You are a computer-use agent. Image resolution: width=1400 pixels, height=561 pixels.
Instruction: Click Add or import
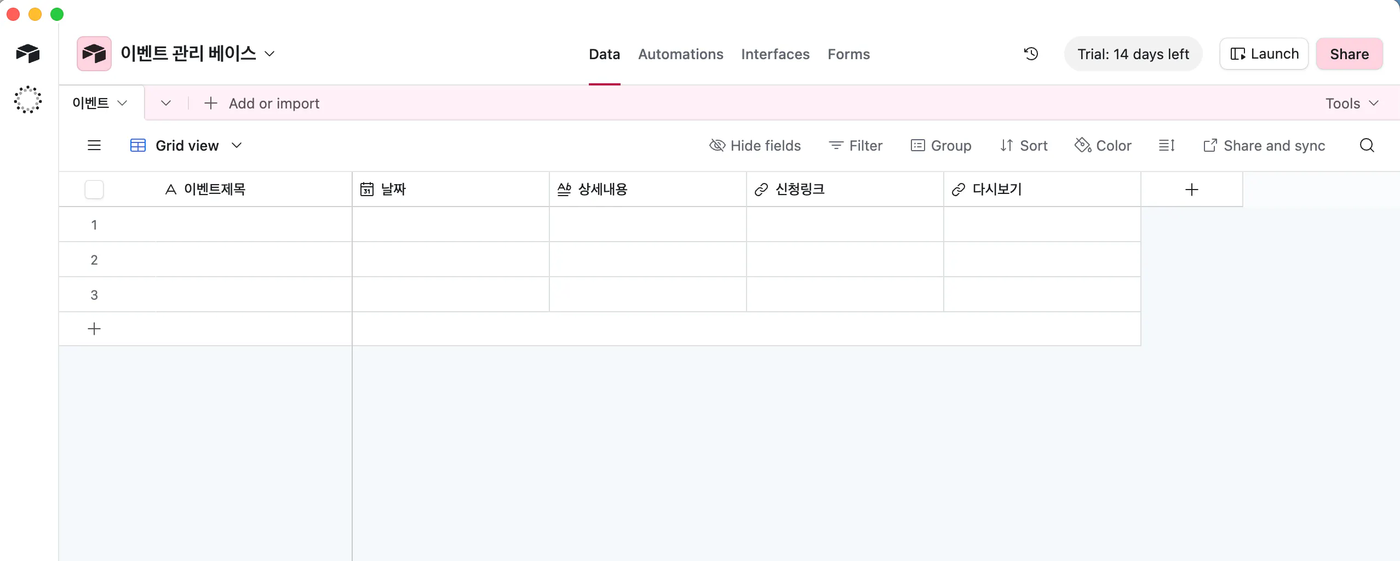click(274, 103)
